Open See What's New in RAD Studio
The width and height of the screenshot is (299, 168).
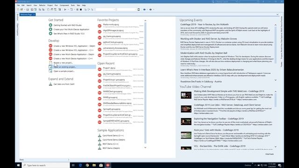[x=69, y=34]
